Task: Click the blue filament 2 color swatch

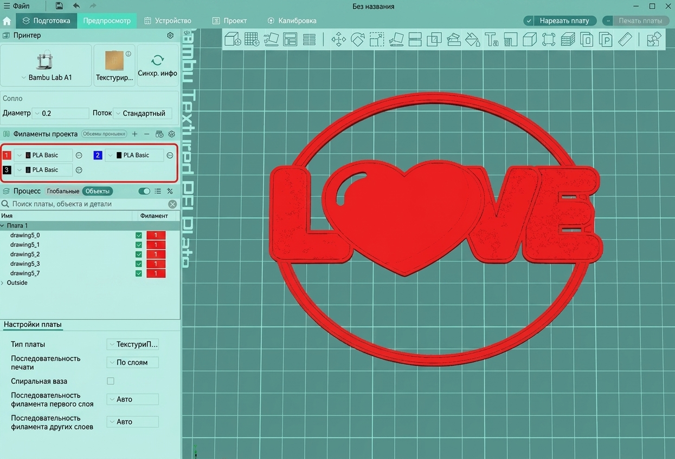Action: pos(98,155)
